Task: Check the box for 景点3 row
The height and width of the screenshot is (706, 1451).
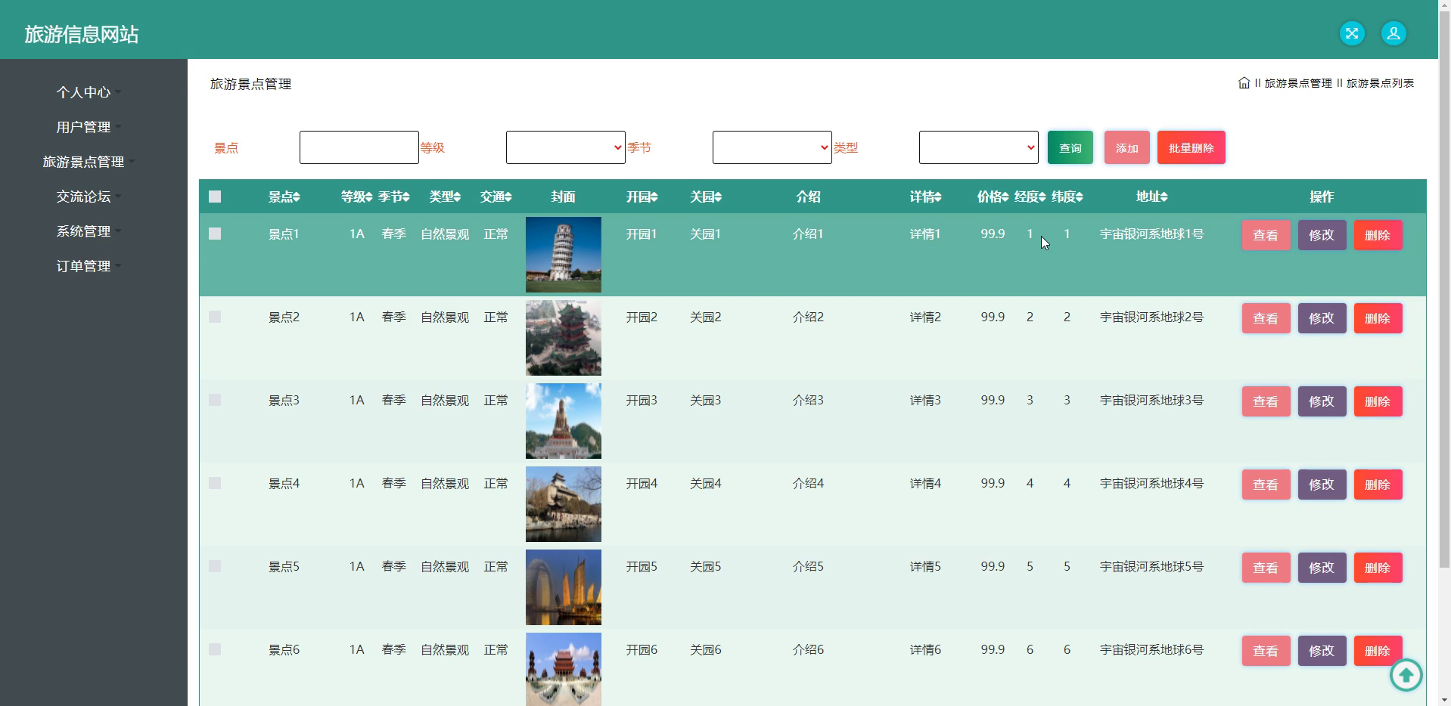Action: (x=215, y=400)
